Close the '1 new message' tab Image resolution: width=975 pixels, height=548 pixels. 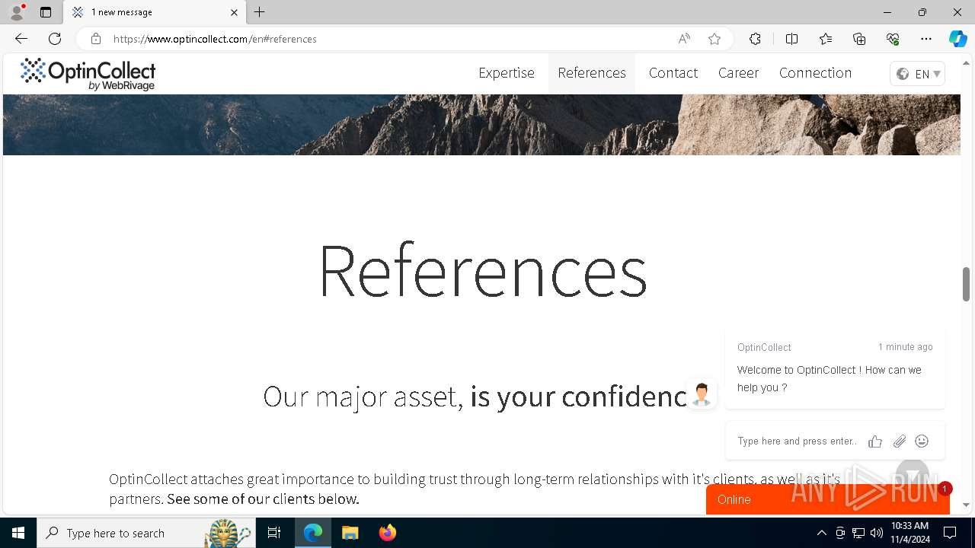coord(234,12)
